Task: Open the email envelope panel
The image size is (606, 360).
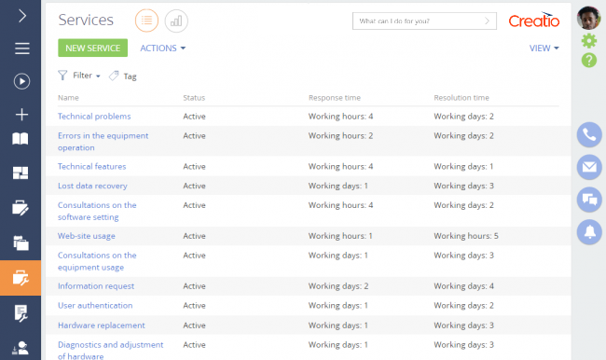Action: [x=589, y=167]
